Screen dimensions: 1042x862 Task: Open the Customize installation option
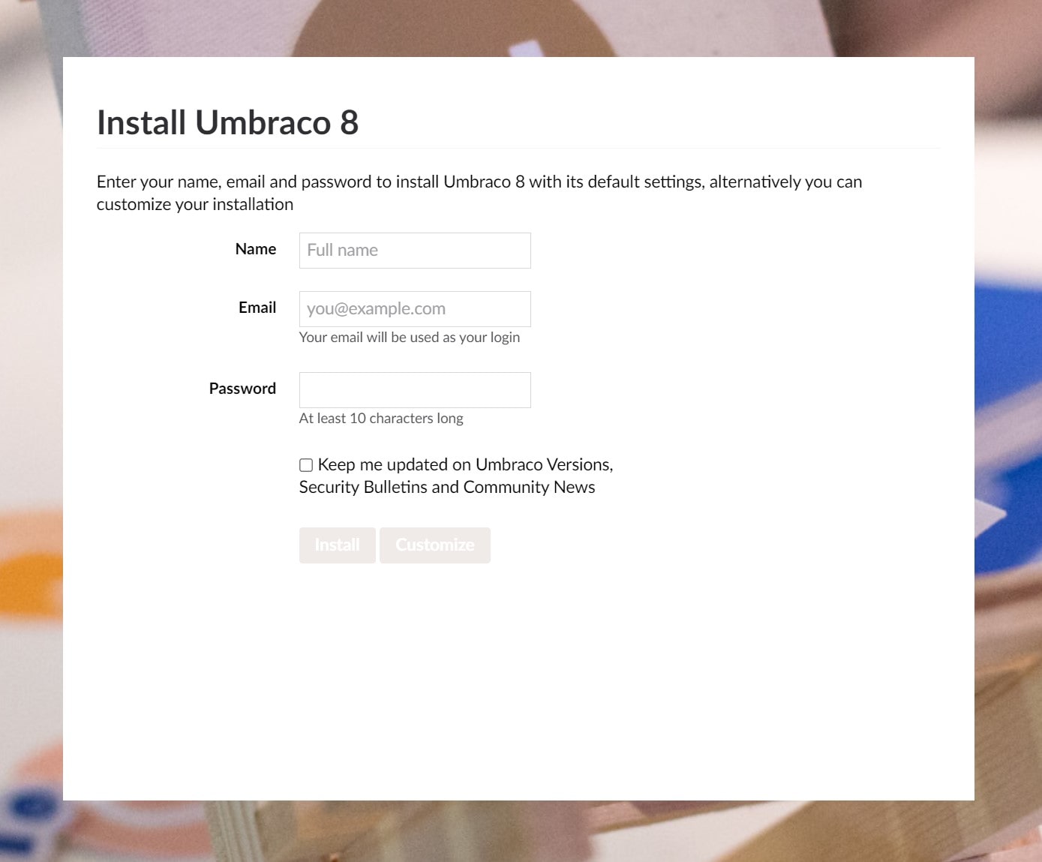pyautogui.click(x=435, y=545)
